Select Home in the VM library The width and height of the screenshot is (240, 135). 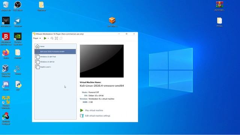click(x=55, y=46)
